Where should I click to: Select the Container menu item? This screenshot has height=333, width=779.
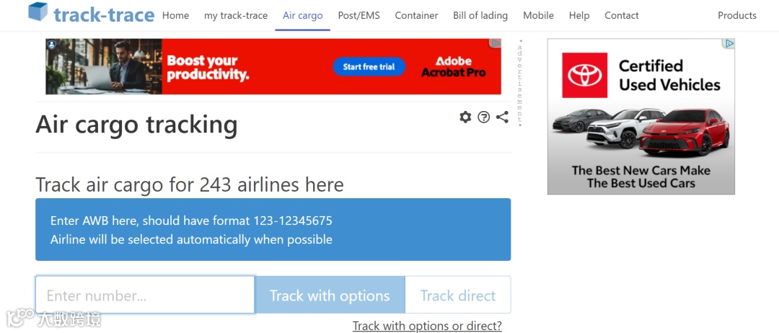click(416, 15)
